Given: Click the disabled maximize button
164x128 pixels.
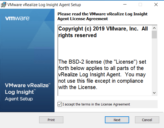Looking at the screenshot, I should 140,5.
